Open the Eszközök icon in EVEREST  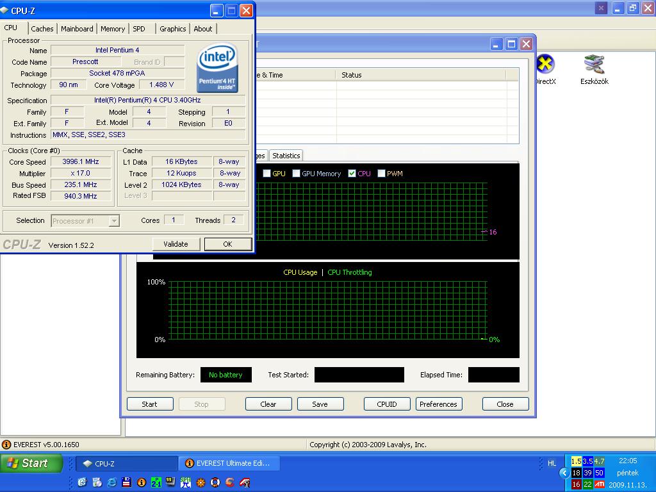click(x=594, y=65)
